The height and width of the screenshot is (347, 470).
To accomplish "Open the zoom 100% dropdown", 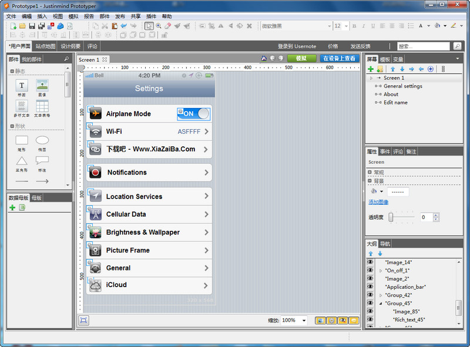I will coord(304,321).
